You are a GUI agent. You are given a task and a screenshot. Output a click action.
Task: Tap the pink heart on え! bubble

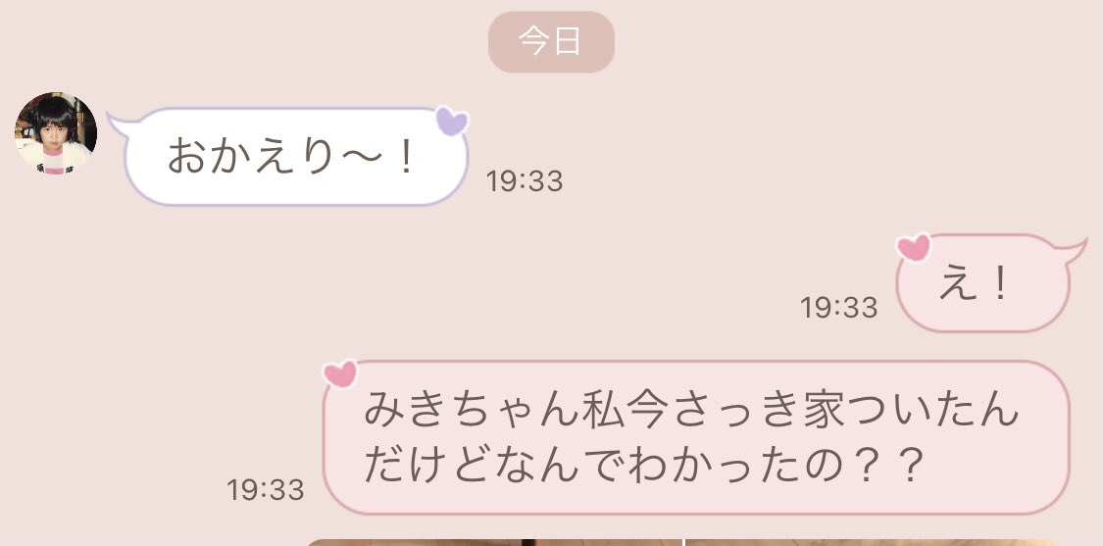coord(914,247)
